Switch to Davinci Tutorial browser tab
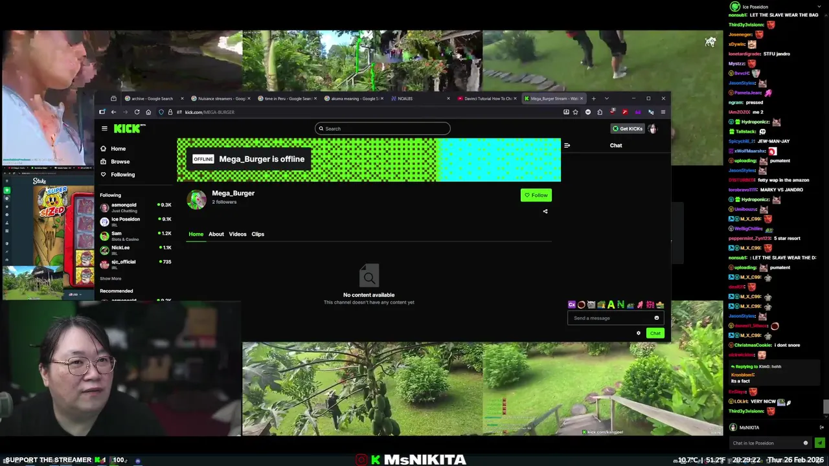This screenshot has height=466, width=829. coord(487,98)
